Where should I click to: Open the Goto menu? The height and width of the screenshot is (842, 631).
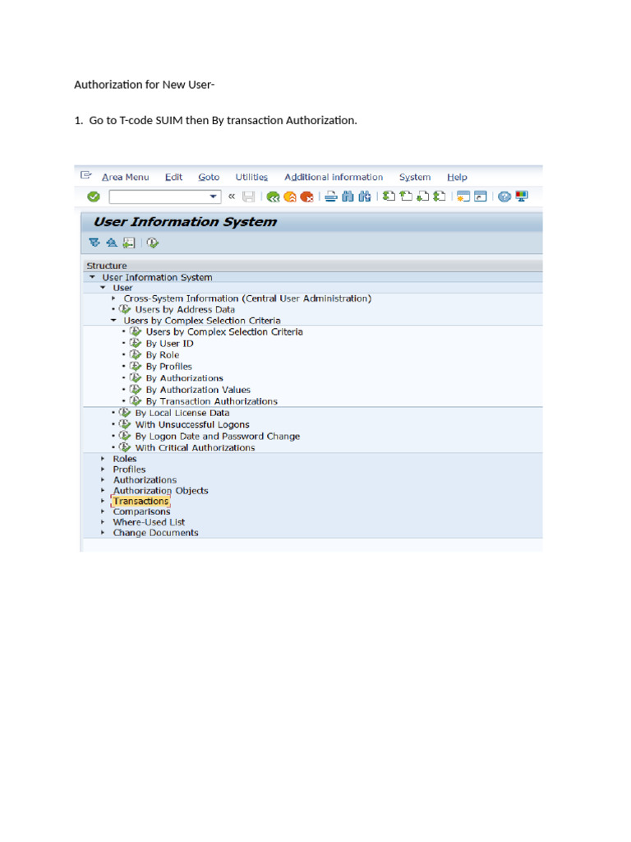209,177
